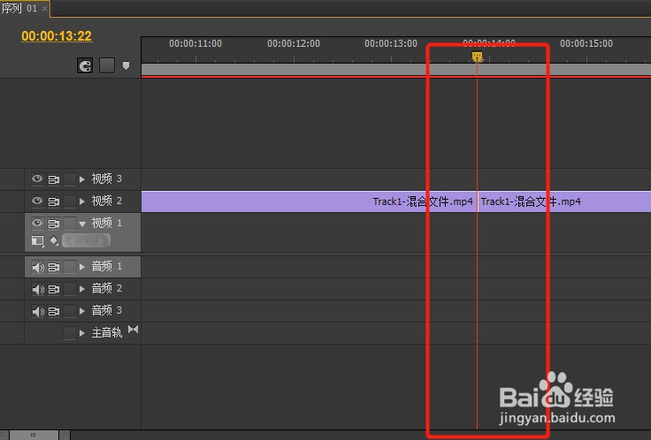651x440 pixels.
Task: Hide 视频 1 track with eye icon
Action: pyautogui.click(x=37, y=224)
